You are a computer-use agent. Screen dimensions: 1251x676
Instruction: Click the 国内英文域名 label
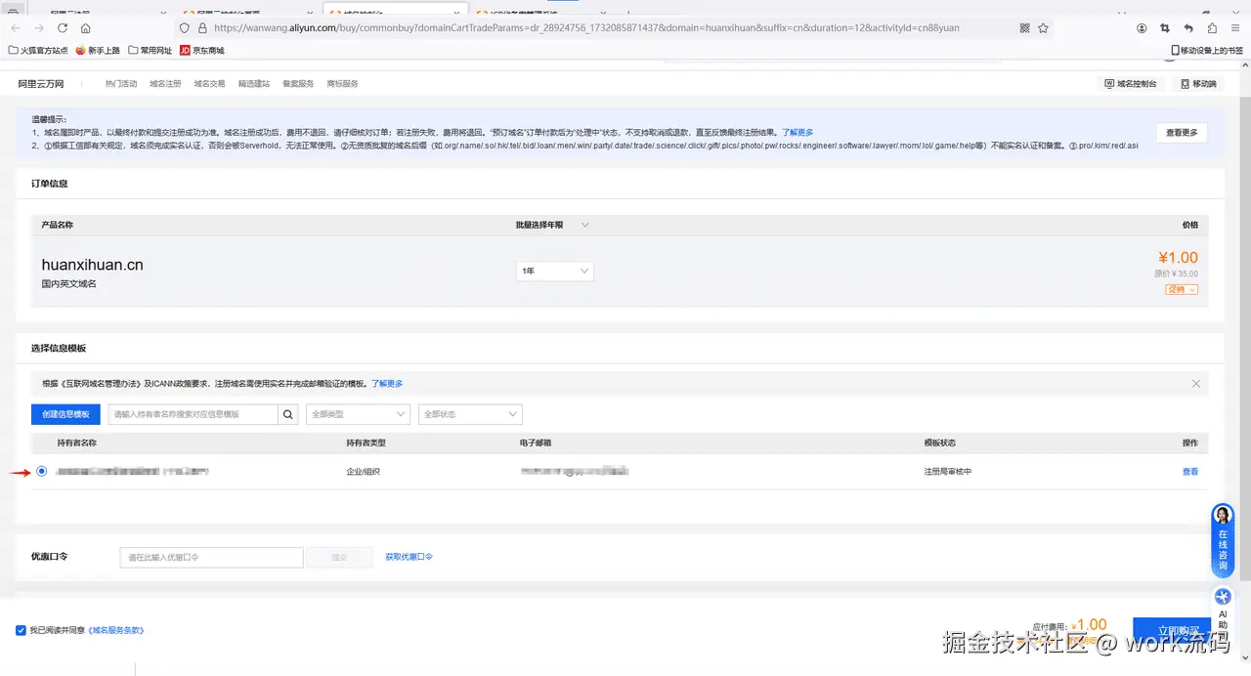[68, 283]
